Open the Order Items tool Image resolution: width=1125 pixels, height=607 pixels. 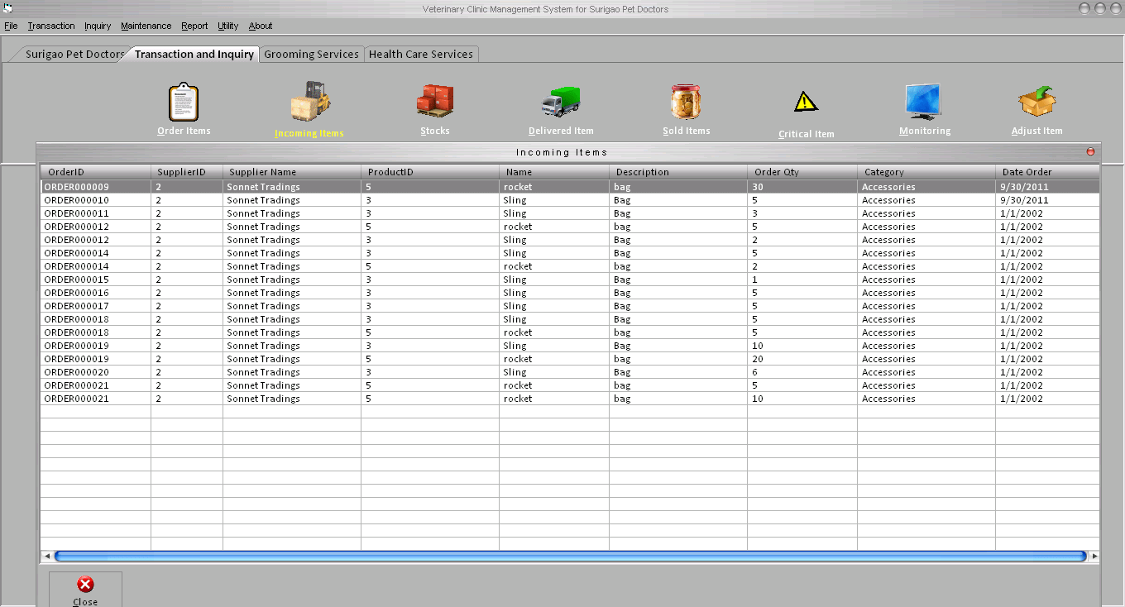[x=183, y=108]
